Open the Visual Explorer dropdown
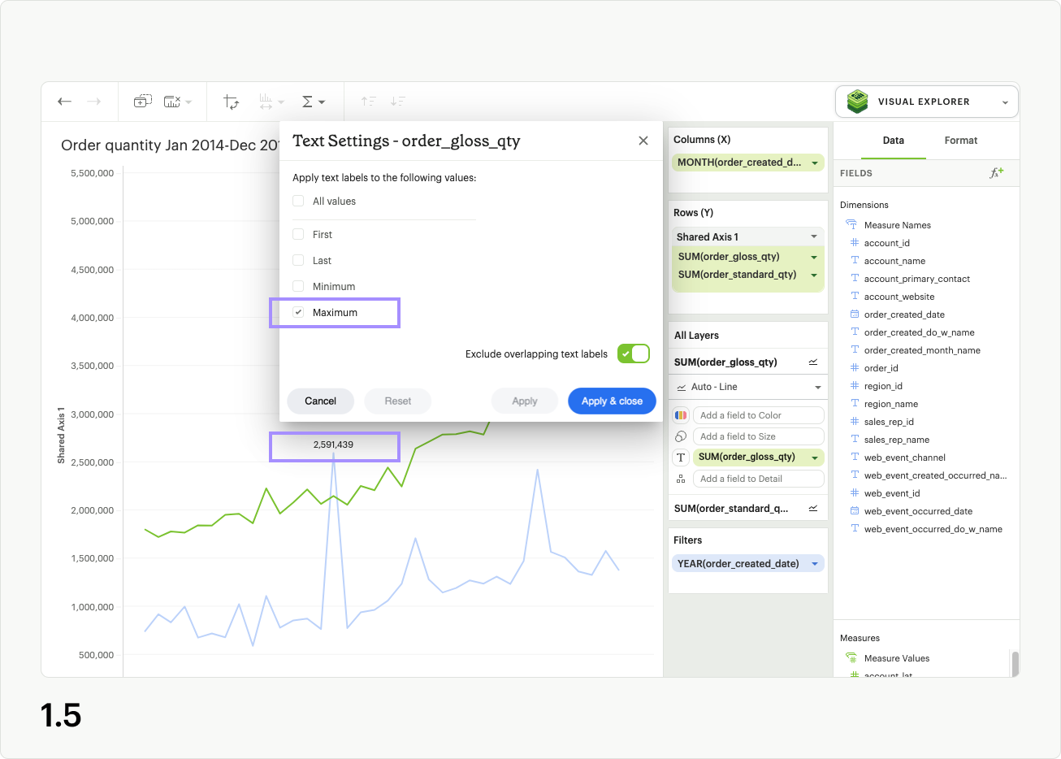The width and height of the screenshot is (1061, 759). coord(926,102)
